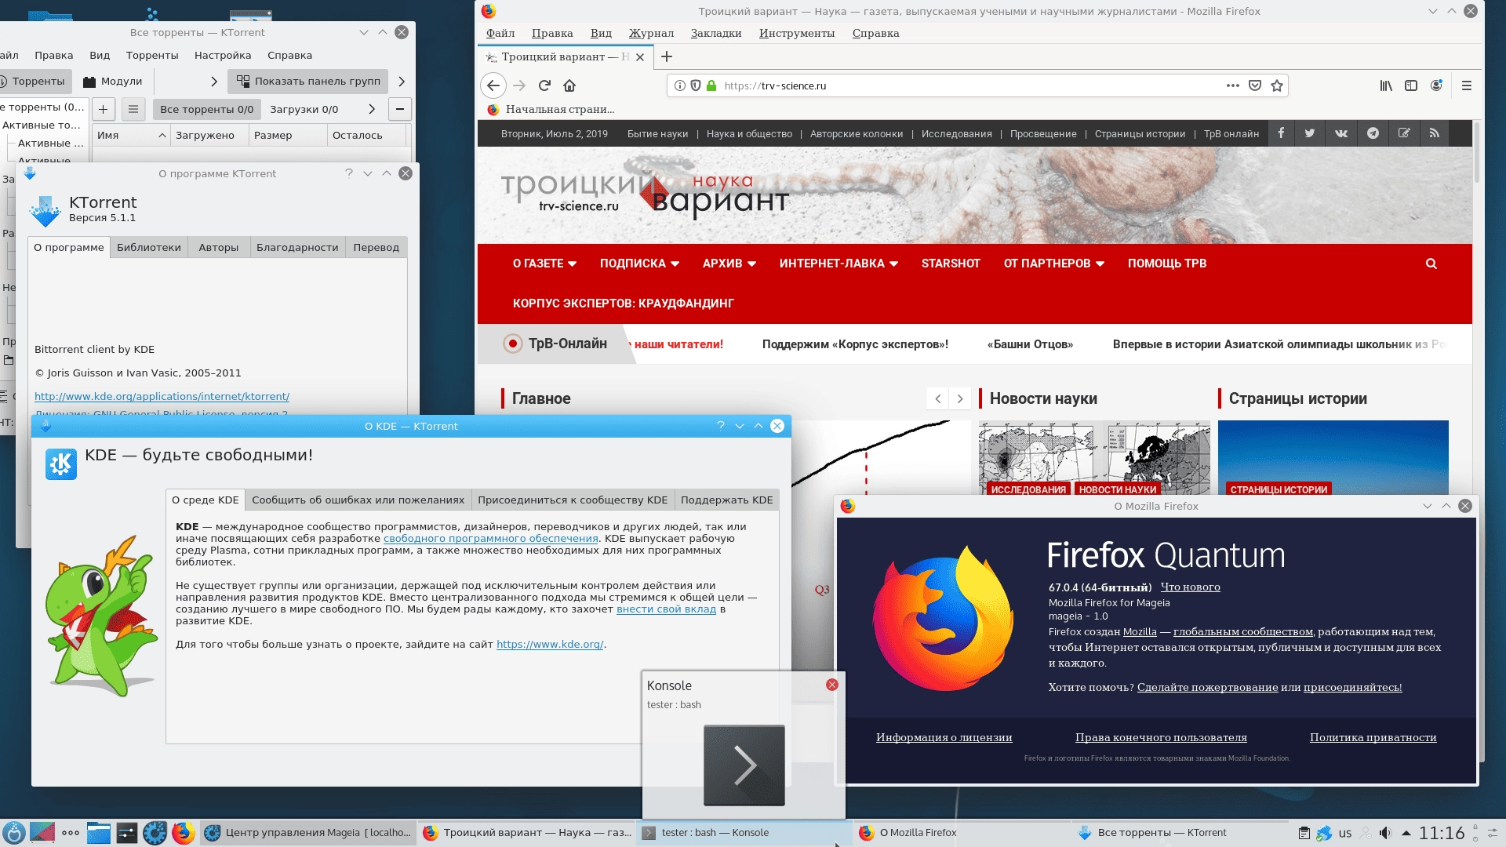Open the clipboard icon in system tray
Viewport: 1506px width, 847px height.
(x=1304, y=833)
